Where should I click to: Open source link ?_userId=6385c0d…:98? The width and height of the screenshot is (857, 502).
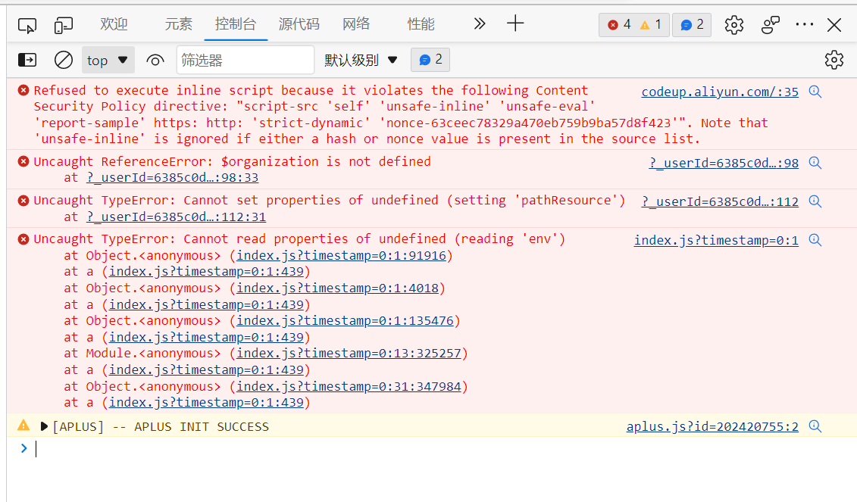coord(724,163)
